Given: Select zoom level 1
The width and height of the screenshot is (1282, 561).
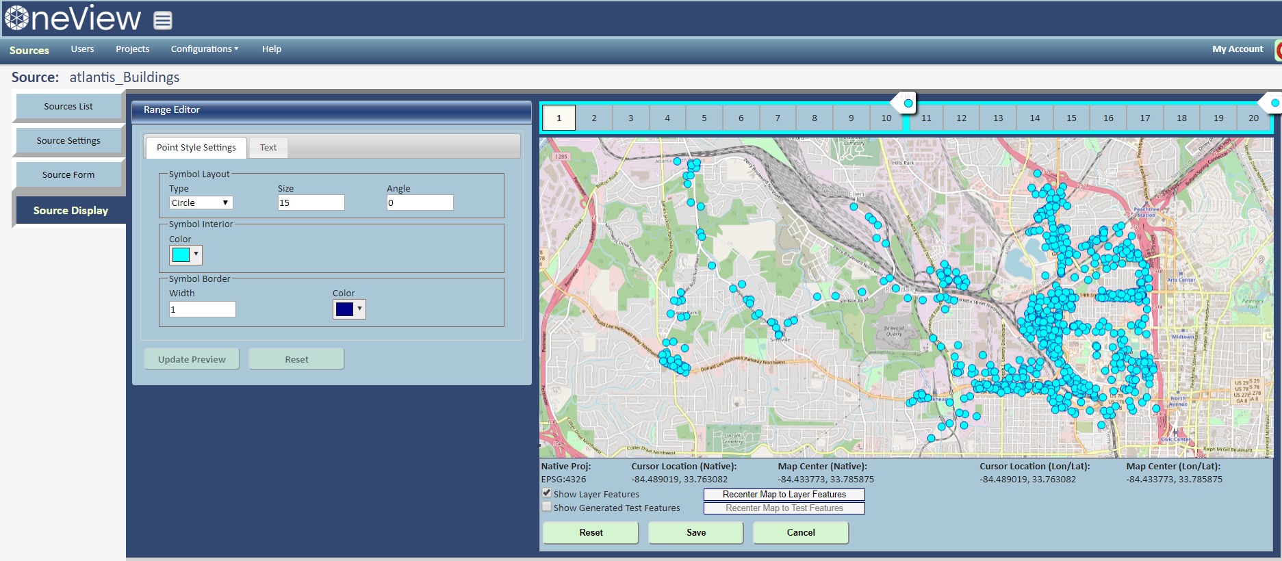Looking at the screenshot, I should tap(559, 118).
